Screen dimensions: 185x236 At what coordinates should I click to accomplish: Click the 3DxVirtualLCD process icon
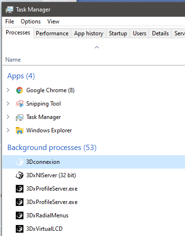20,229
